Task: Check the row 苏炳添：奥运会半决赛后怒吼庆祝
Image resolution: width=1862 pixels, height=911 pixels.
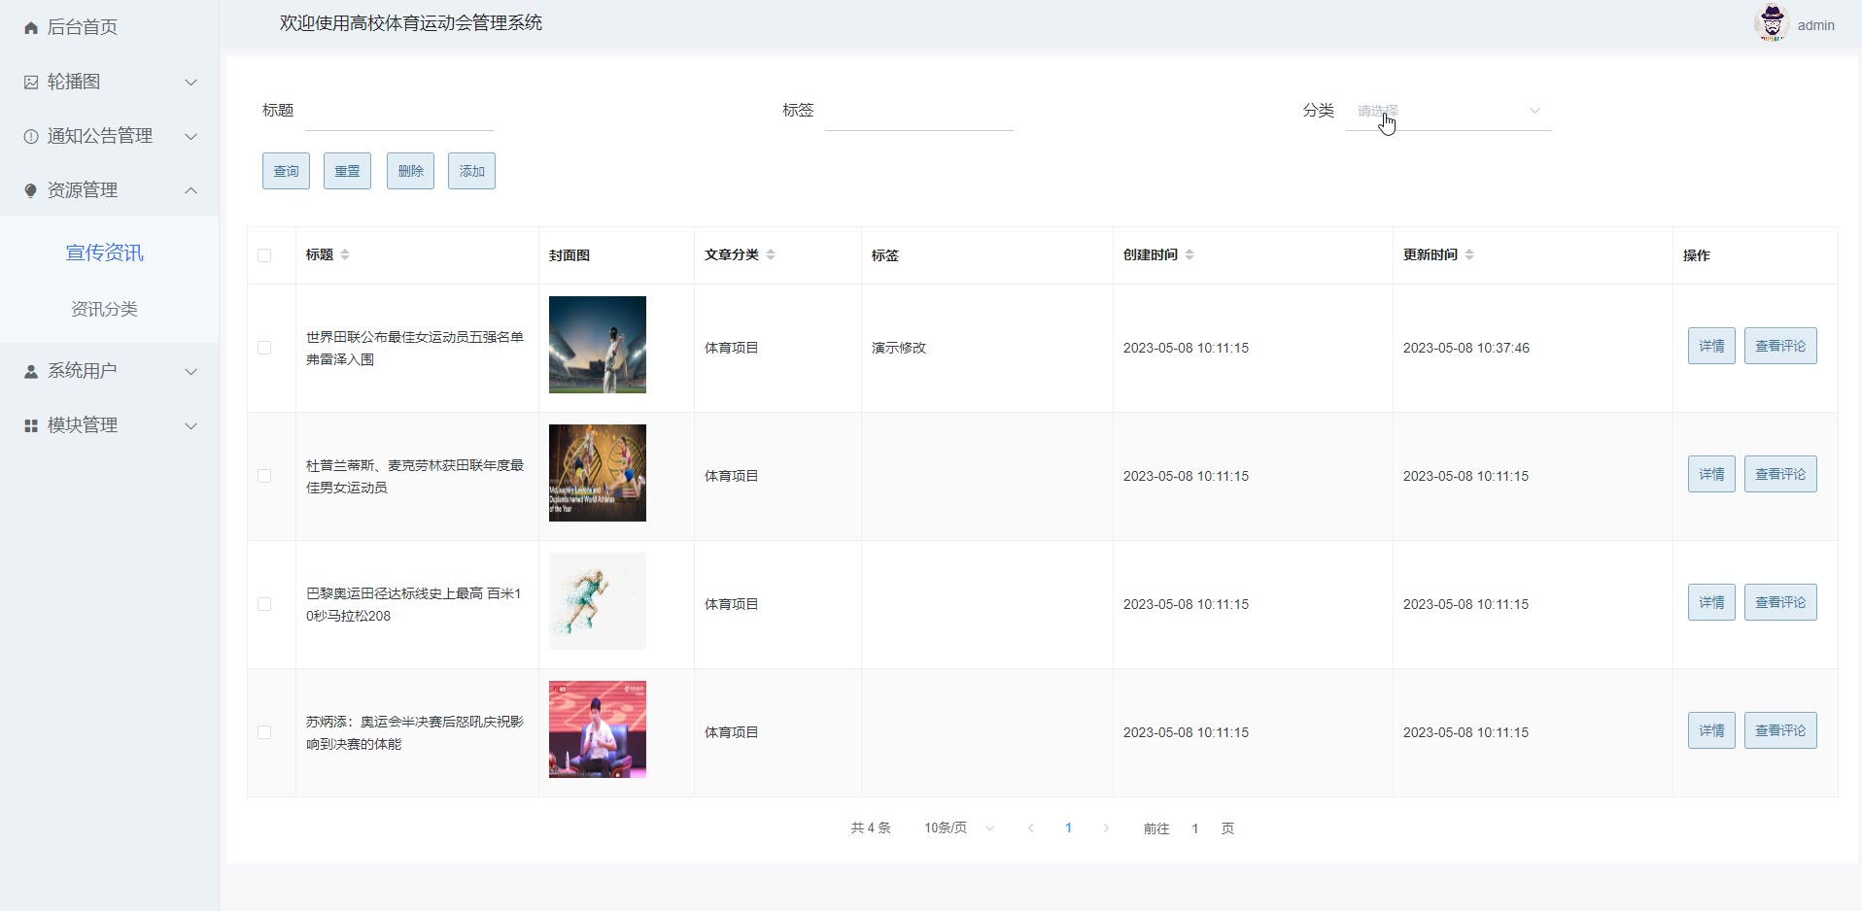Action: click(264, 732)
